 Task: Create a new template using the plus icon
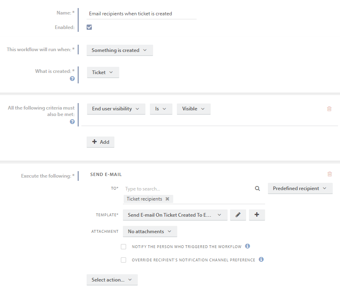[257, 215]
